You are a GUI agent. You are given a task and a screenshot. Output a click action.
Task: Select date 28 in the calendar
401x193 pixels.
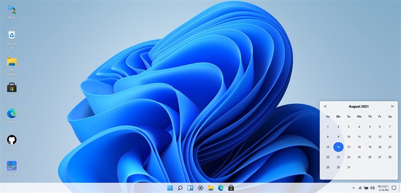[x=390, y=157]
